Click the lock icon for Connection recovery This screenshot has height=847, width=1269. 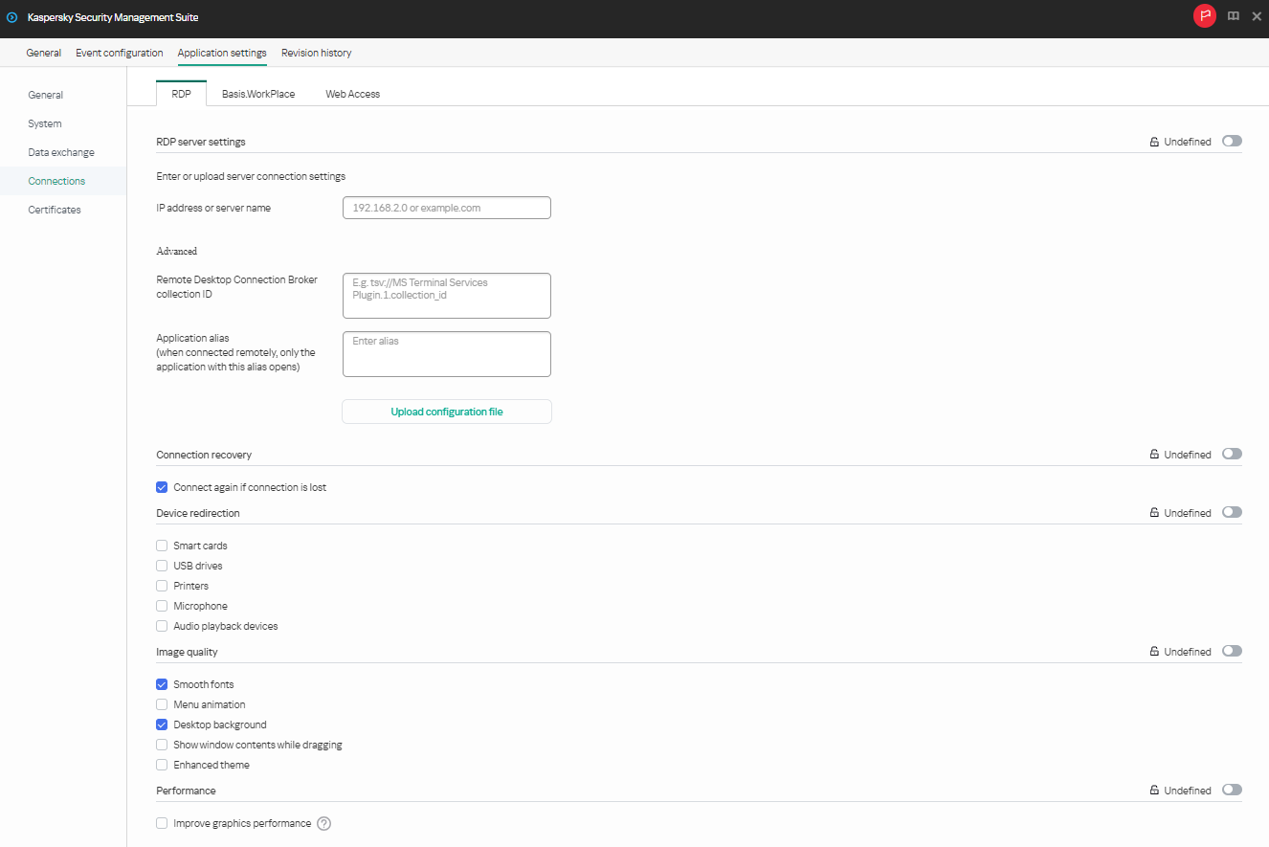(1154, 455)
